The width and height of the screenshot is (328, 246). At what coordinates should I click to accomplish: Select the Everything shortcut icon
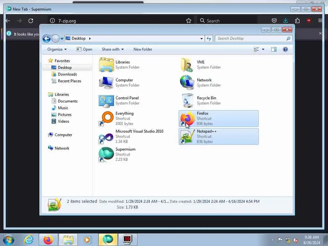pyautogui.click(x=106, y=119)
